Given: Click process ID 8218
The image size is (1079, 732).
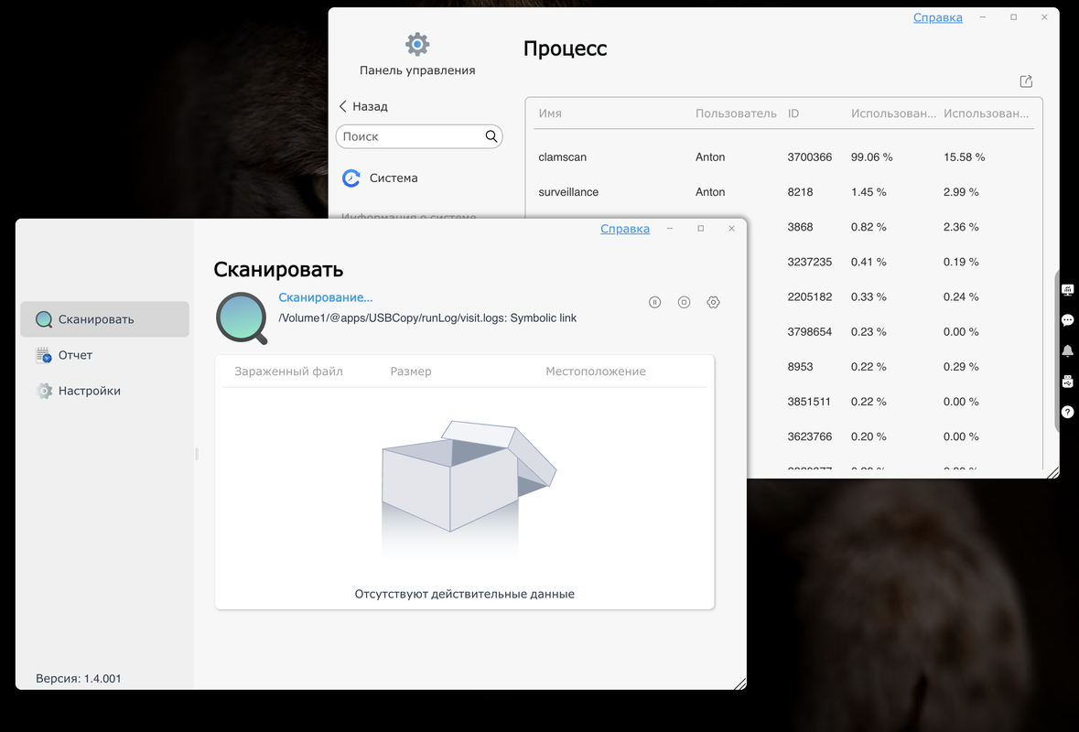Looking at the screenshot, I should (800, 192).
